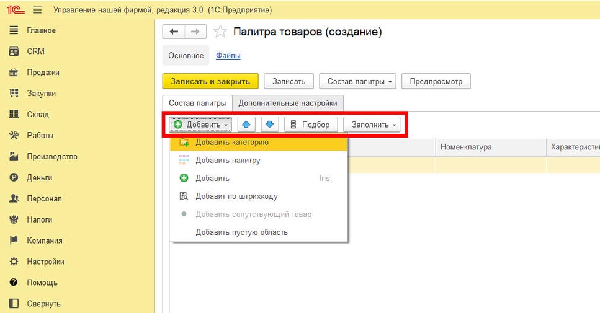The image size is (600, 313).
Task: Click the Предпросмотр button
Action: (436, 81)
